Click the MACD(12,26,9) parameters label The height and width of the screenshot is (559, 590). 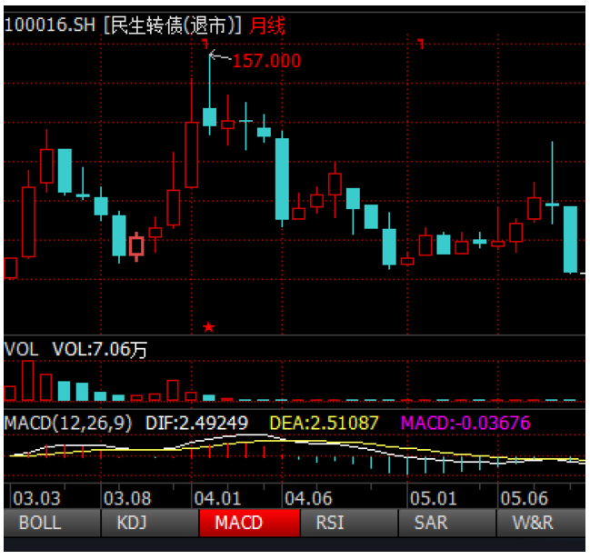(68, 423)
